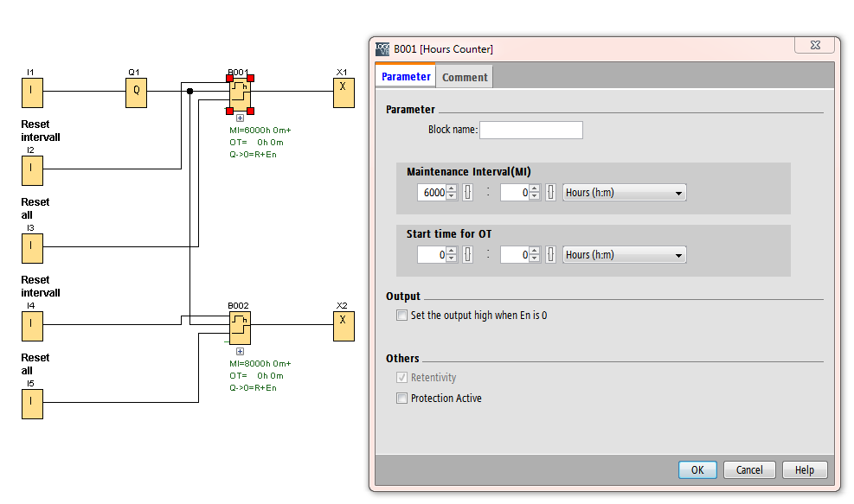The width and height of the screenshot is (854, 504).
Task: Click the Block name text field
Action: tap(530, 130)
